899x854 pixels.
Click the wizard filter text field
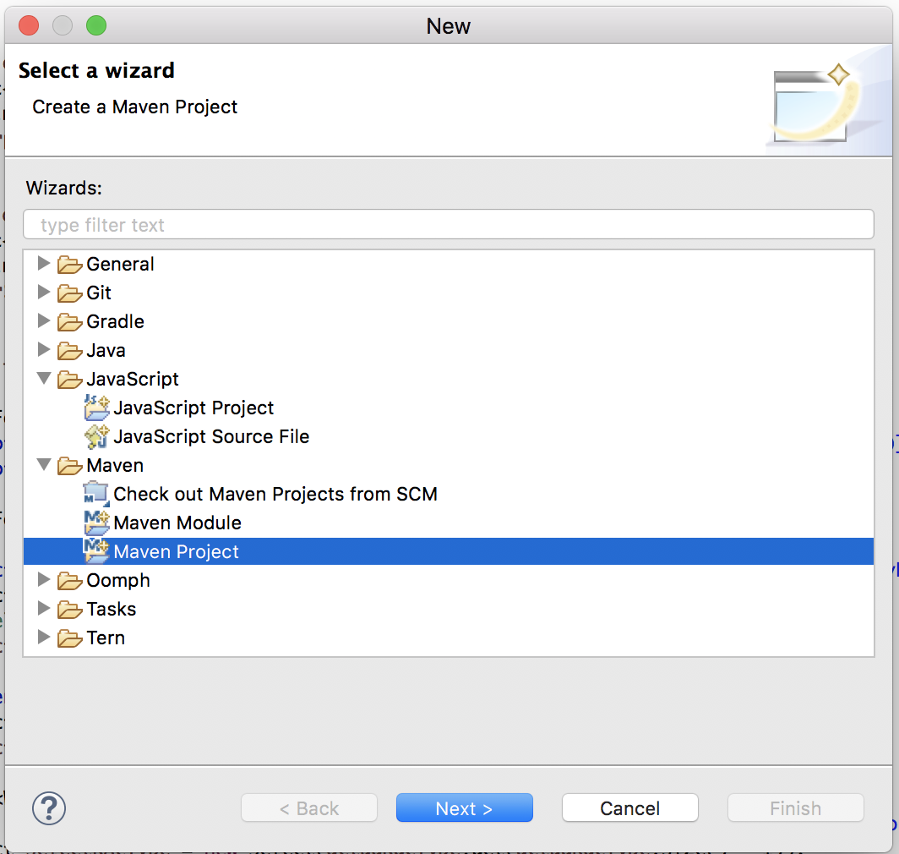448,223
